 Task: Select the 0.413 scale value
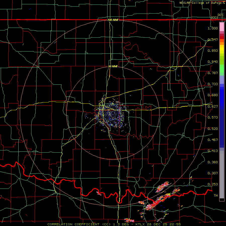(213, 151)
